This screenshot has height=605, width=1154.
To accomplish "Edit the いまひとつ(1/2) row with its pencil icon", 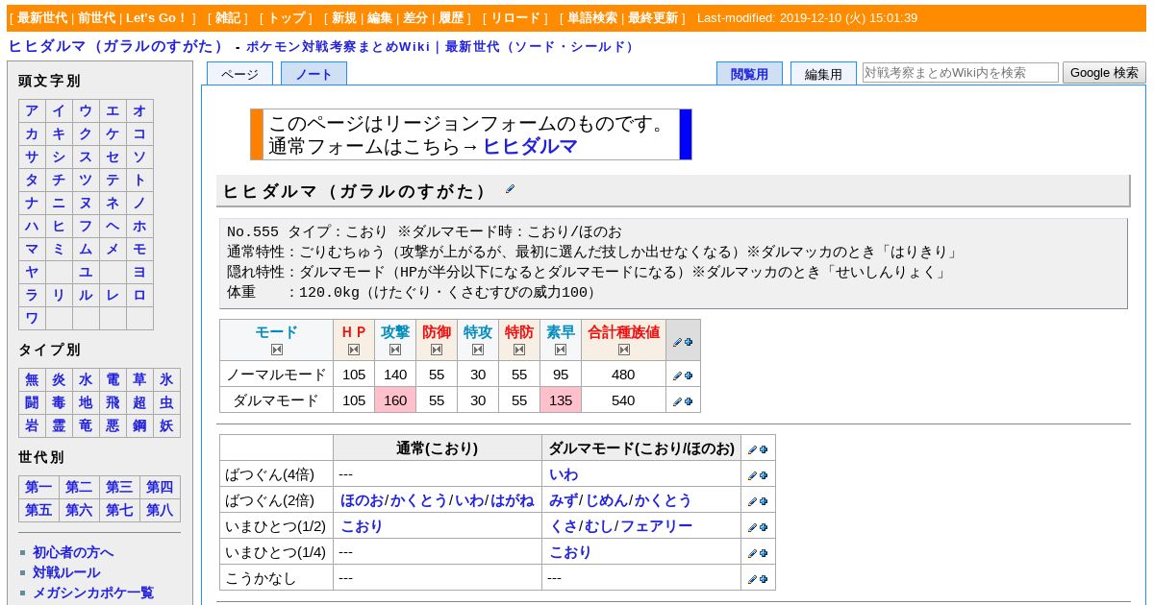I will pyautogui.click(x=752, y=527).
